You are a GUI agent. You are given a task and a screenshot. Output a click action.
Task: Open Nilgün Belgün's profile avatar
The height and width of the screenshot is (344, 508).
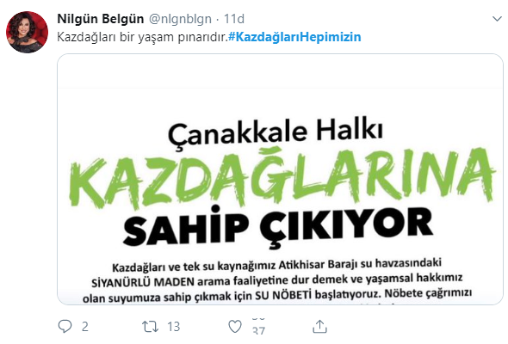28,32
